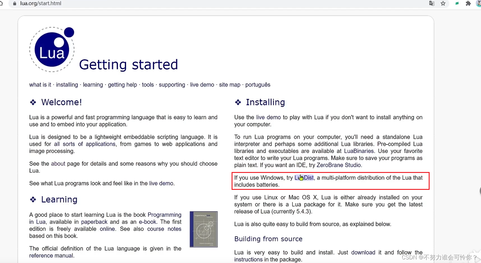Follow the LuaDist link

(x=304, y=177)
